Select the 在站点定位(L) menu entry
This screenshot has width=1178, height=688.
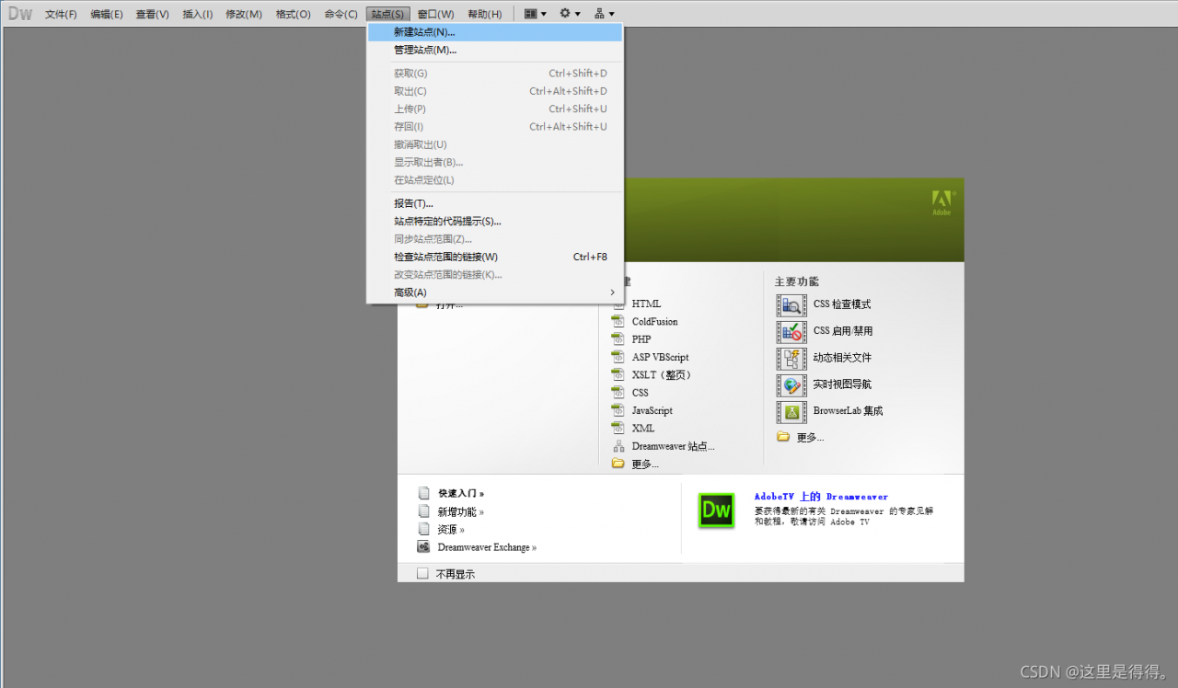pyautogui.click(x=495, y=180)
